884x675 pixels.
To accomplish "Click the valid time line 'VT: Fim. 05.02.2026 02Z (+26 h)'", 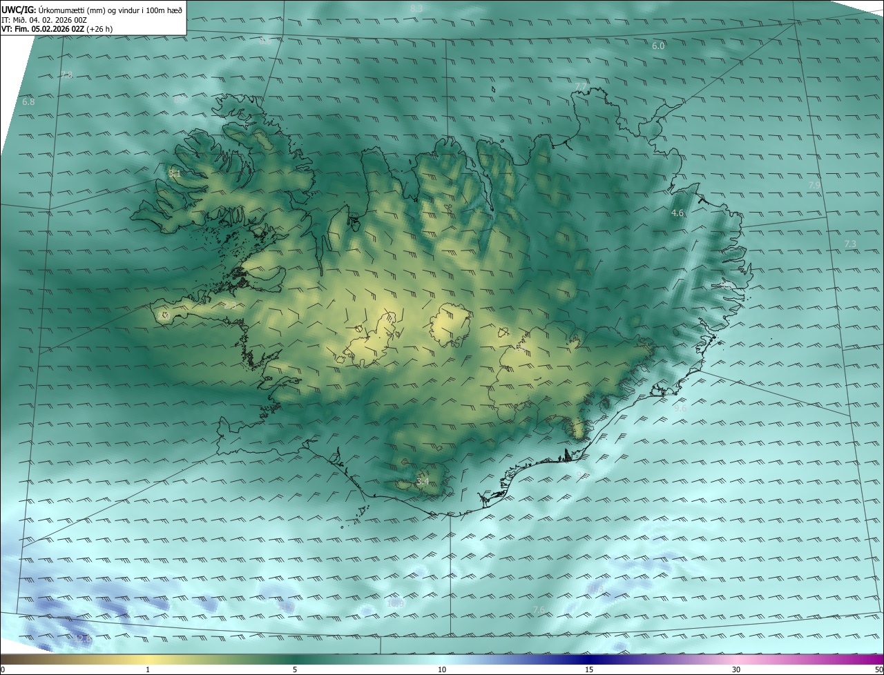I will pos(57,29).
